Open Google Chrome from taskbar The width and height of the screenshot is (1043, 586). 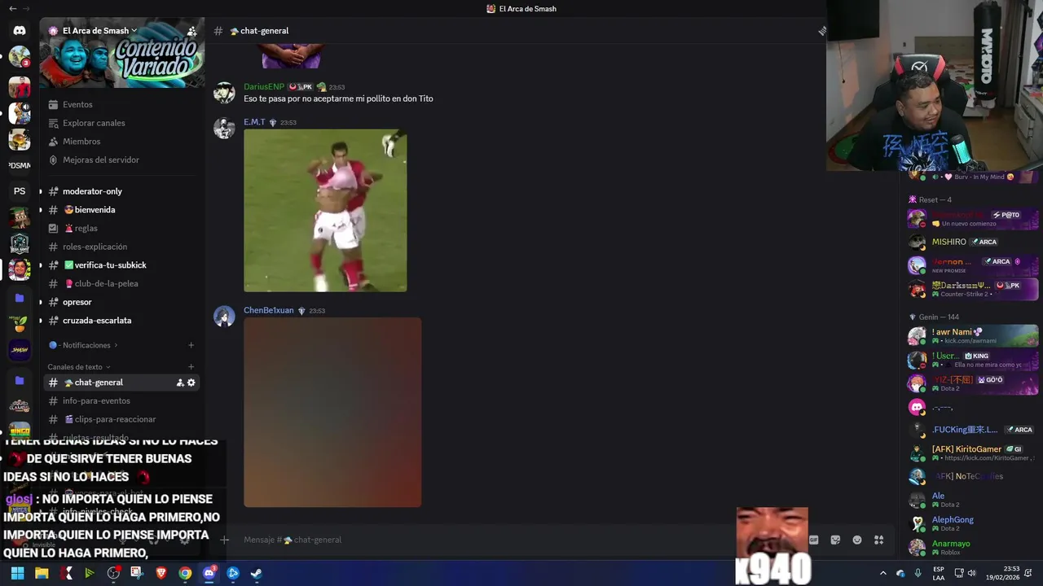click(185, 573)
